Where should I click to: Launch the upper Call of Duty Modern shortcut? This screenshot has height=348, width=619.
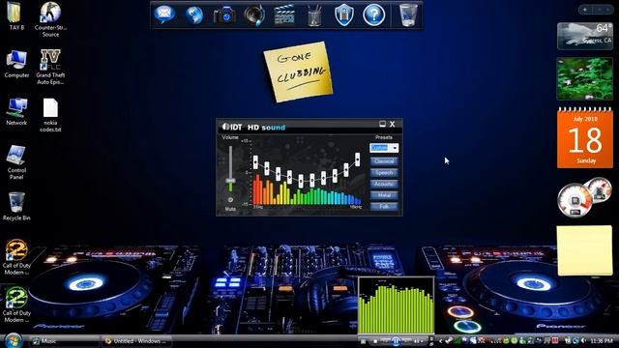coord(16,257)
